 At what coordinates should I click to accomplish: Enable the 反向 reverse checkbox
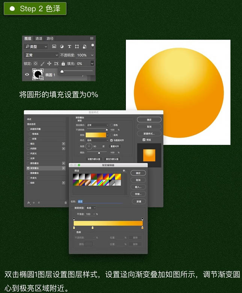(112, 135)
